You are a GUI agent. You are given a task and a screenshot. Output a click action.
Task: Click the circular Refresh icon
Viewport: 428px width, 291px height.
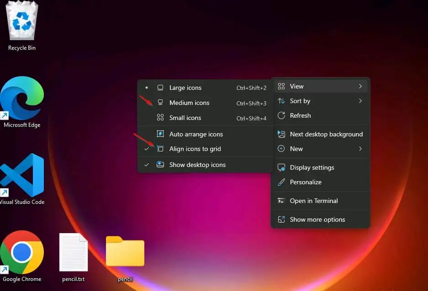tap(281, 115)
